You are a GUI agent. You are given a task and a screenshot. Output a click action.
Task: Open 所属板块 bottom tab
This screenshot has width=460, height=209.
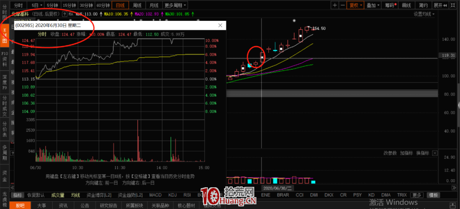point(134,205)
